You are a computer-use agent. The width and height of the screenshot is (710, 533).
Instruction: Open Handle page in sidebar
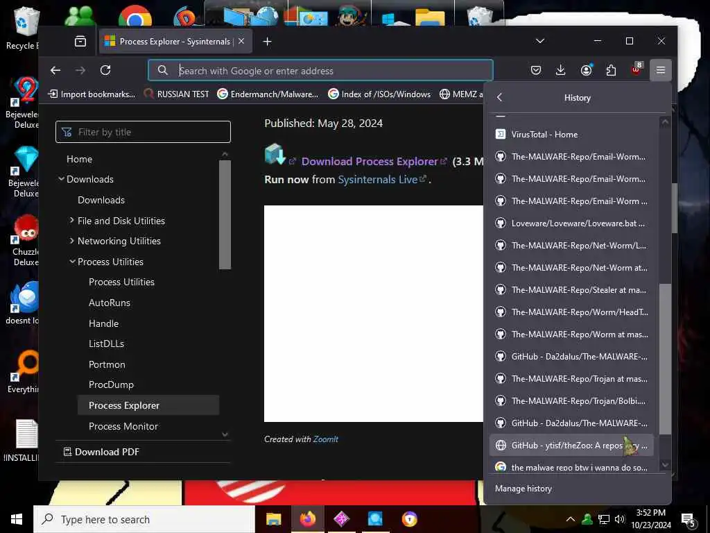(104, 323)
